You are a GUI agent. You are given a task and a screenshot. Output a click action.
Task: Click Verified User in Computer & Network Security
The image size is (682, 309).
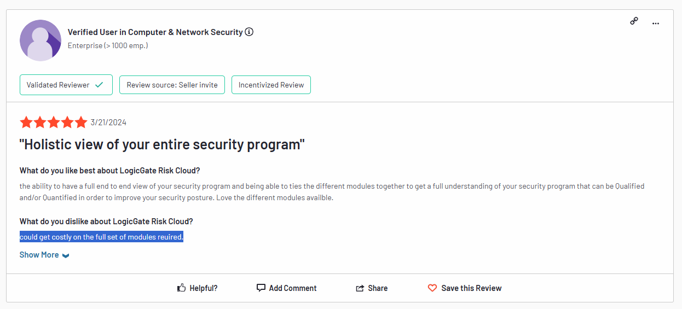(155, 32)
